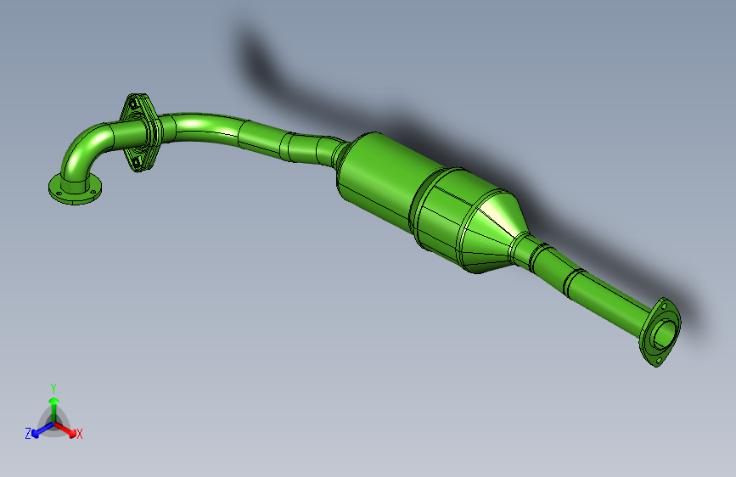736x477 pixels.
Task: Click the blue Z axis arrow of the orientation triad
Action: click(x=42, y=430)
